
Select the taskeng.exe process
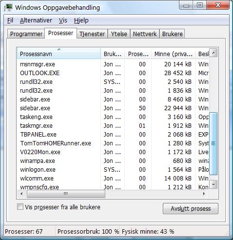(x=113, y=117)
